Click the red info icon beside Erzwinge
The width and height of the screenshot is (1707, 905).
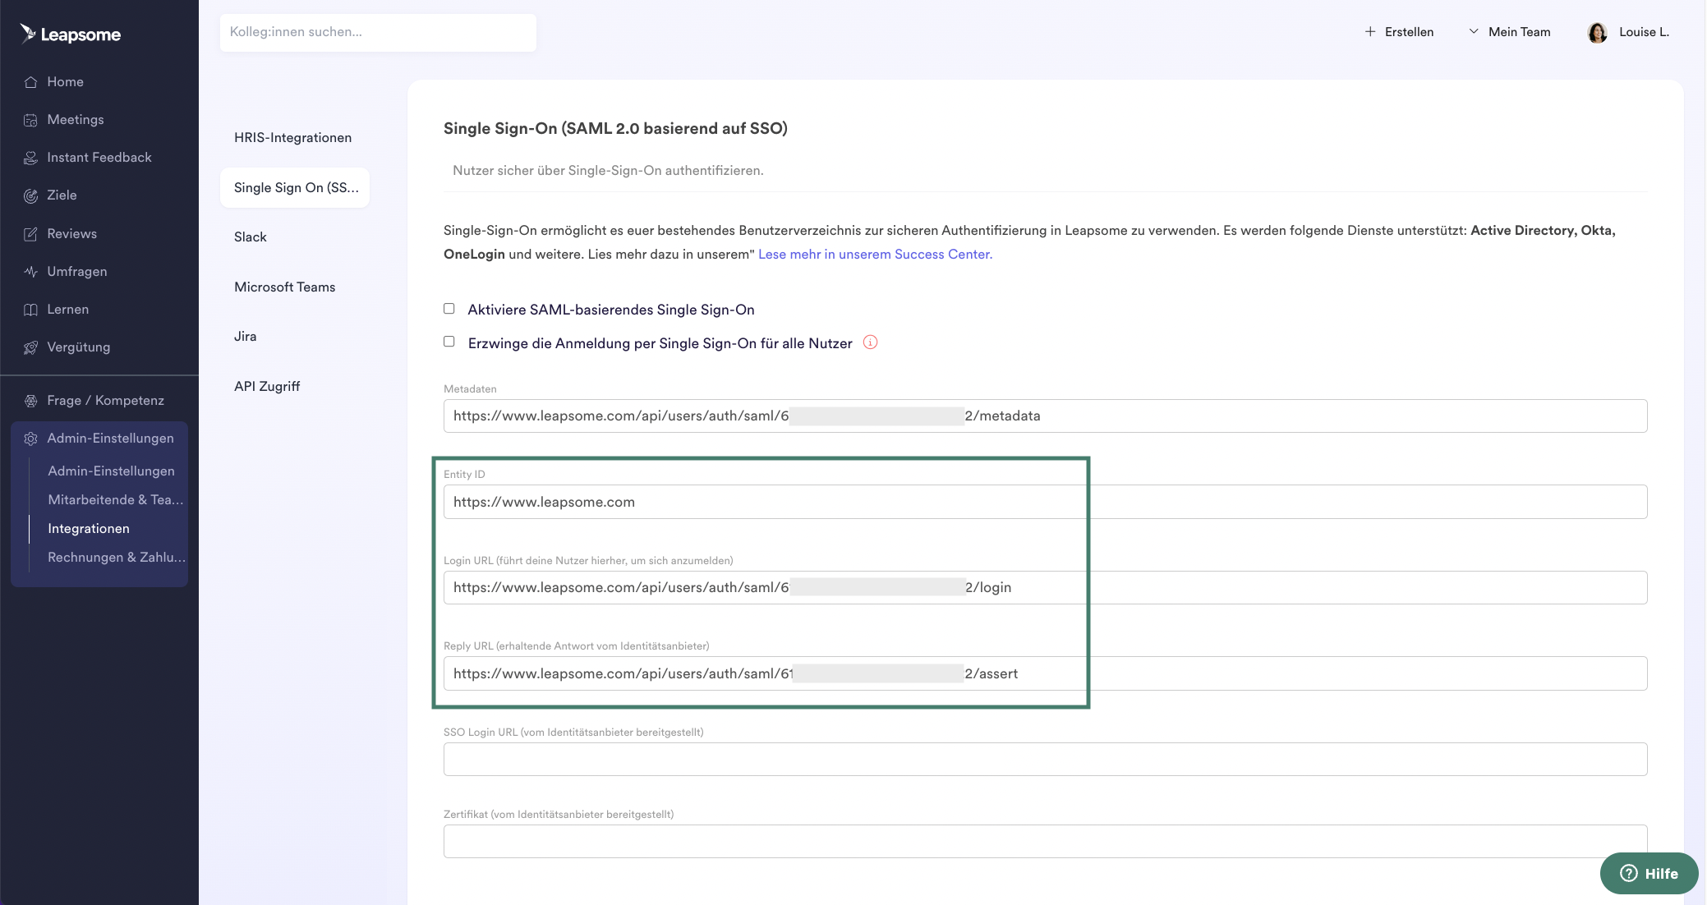[871, 342]
